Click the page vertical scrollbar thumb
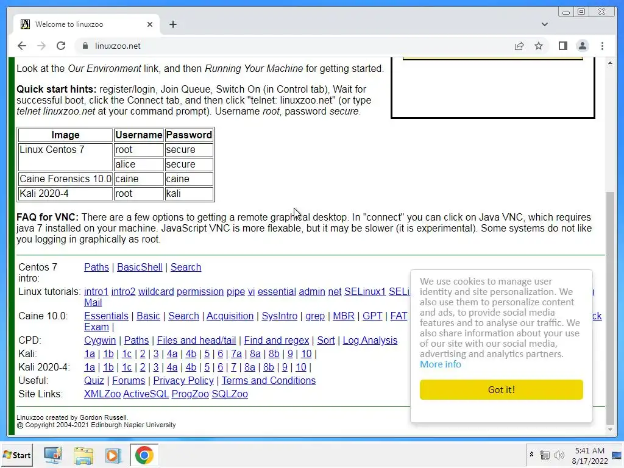 click(610, 308)
